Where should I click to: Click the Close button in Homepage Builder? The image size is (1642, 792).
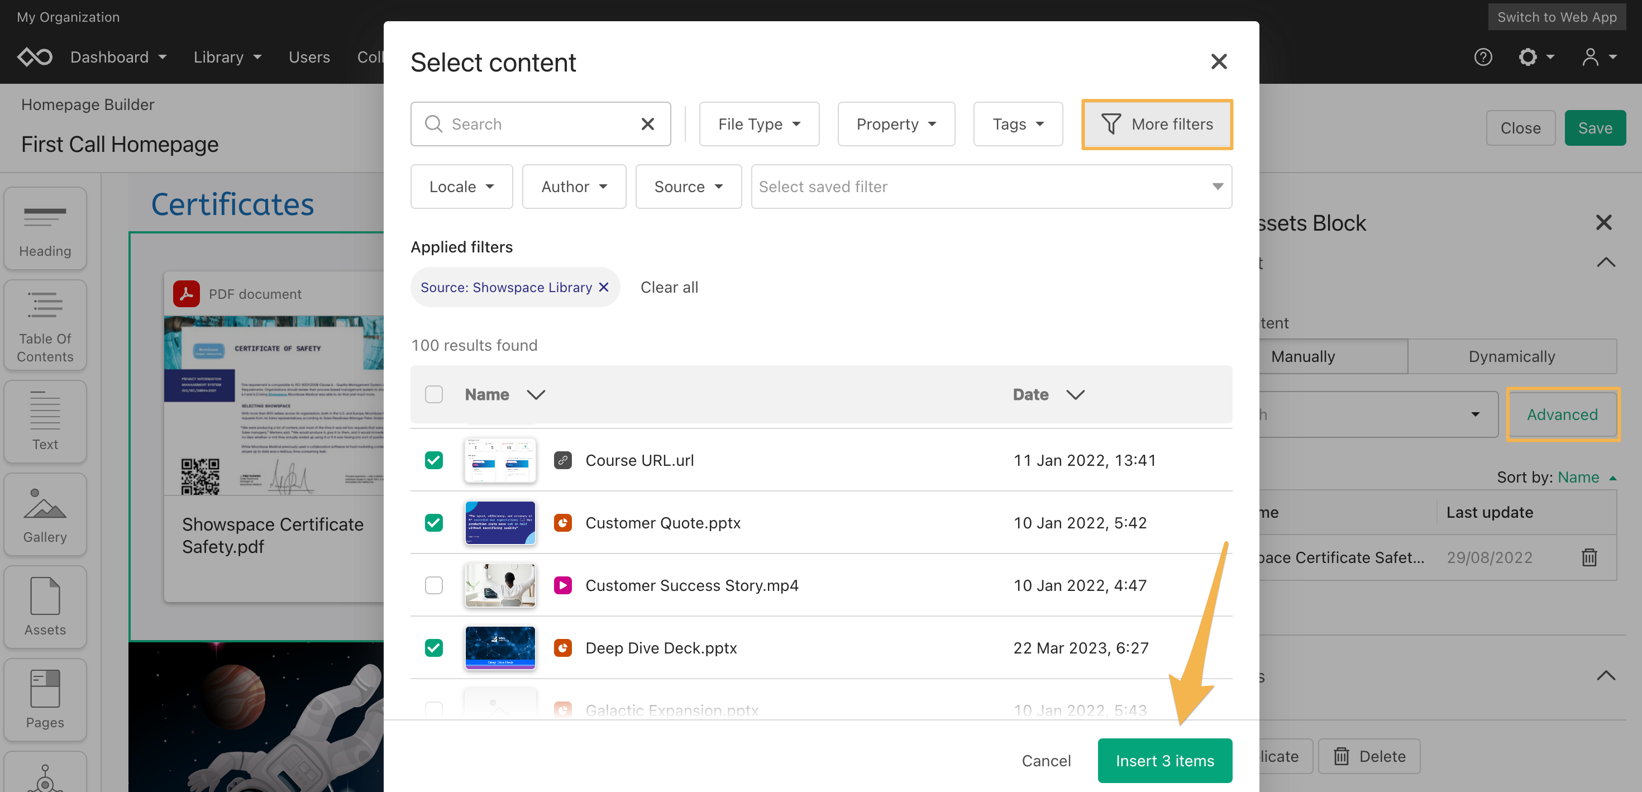1520,127
